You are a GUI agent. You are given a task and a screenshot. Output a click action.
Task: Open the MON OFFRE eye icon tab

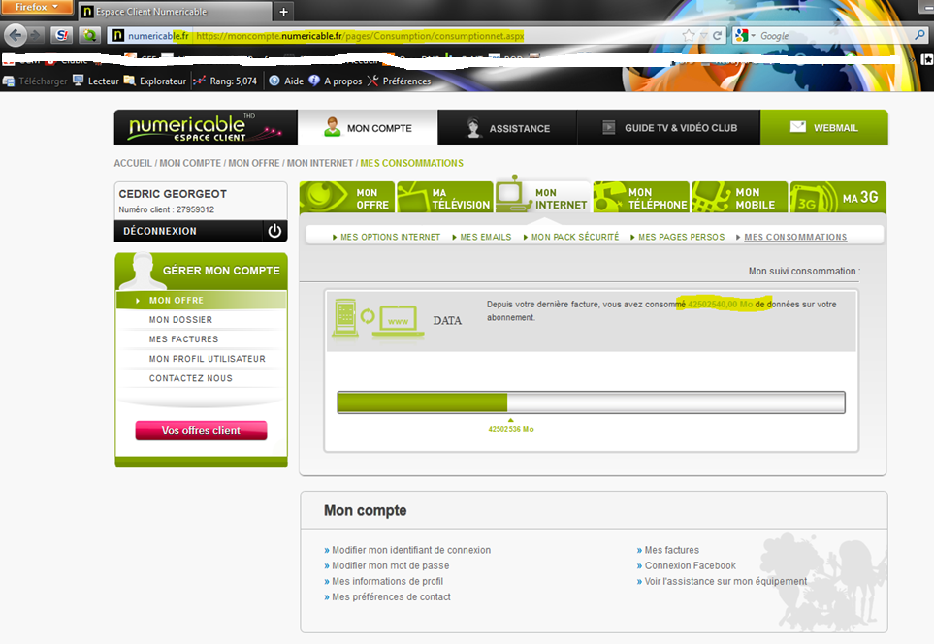point(346,197)
